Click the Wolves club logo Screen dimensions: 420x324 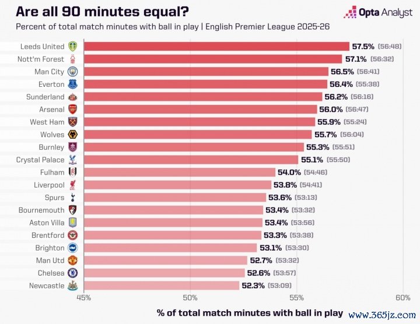tap(73, 135)
